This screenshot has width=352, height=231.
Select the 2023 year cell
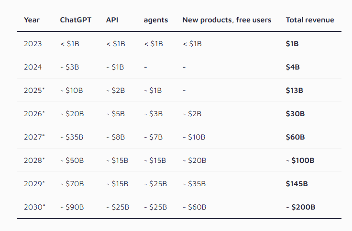33,44
